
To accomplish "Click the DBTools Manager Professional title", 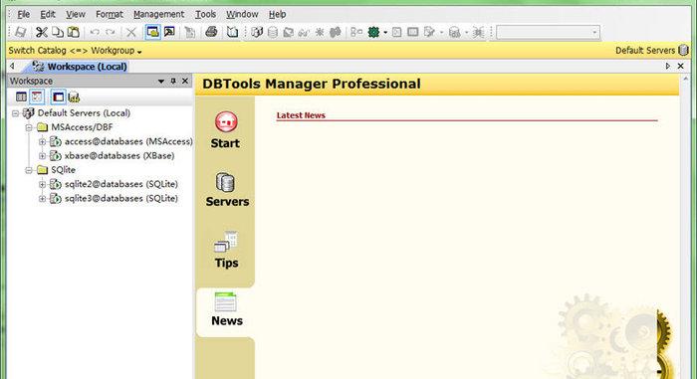I will [311, 84].
